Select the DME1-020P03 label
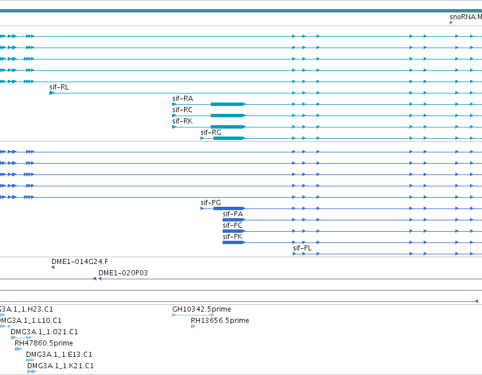The image size is (482, 375). 123,273
